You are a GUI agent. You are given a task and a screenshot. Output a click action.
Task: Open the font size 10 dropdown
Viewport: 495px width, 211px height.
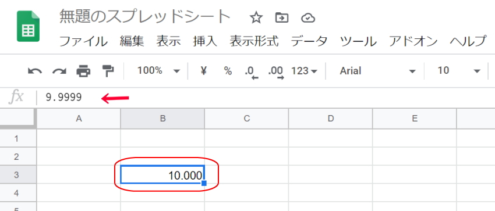458,71
